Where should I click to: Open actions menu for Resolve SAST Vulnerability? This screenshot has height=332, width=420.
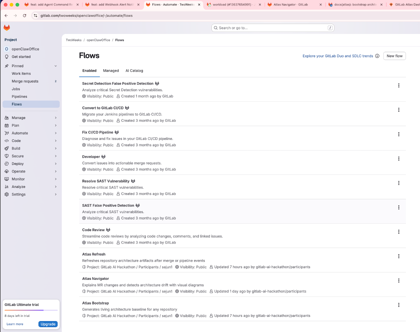(399, 183)
